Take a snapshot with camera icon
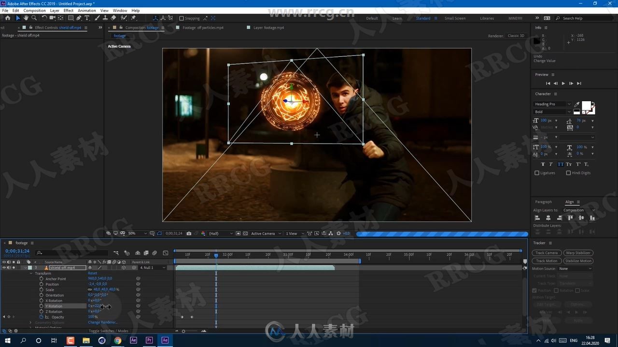618x347 pixels. 189,233
